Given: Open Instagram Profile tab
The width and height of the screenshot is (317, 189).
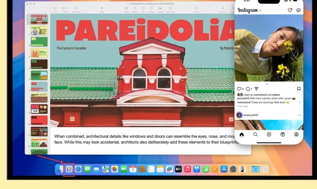Looking at the screenshot, I should (296, 134).
